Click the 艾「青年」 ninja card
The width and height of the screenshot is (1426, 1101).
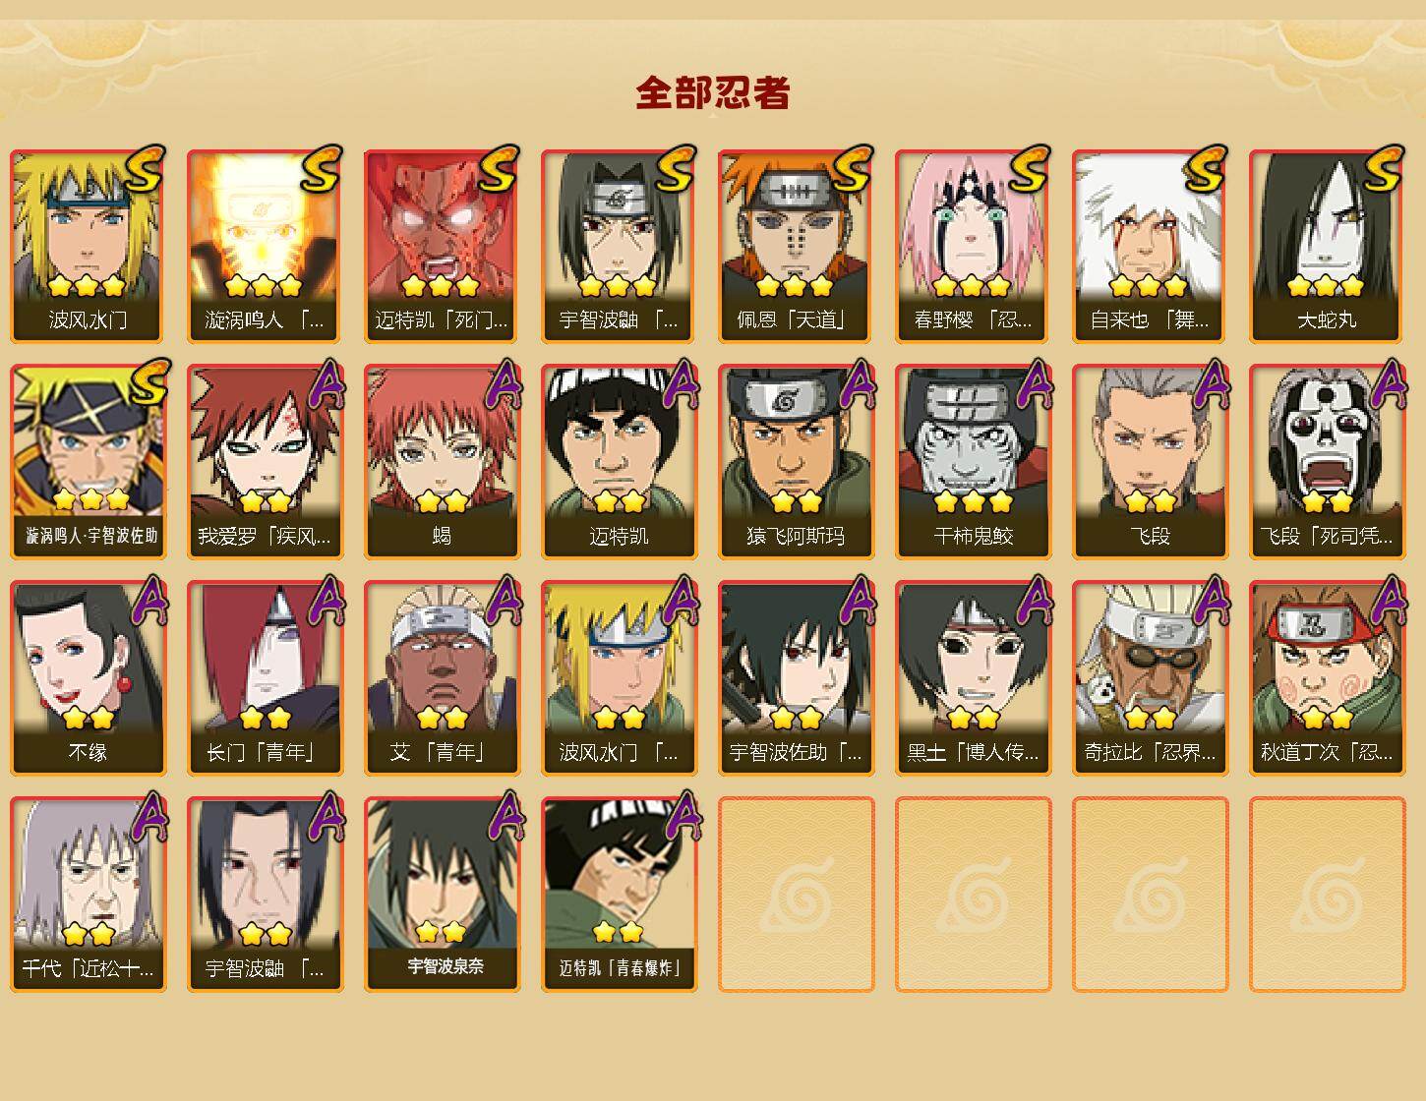tap(442, 678)
